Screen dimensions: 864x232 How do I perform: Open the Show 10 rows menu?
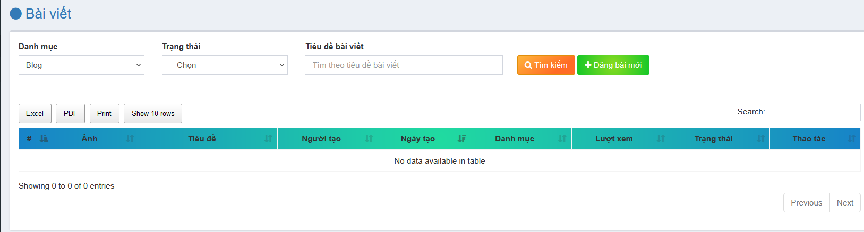pos(153,114)
